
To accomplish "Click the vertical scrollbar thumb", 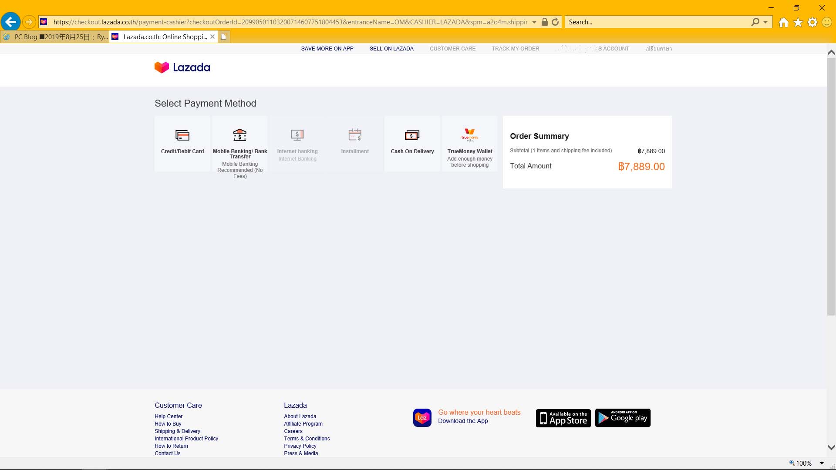I will tap(831, 187).
